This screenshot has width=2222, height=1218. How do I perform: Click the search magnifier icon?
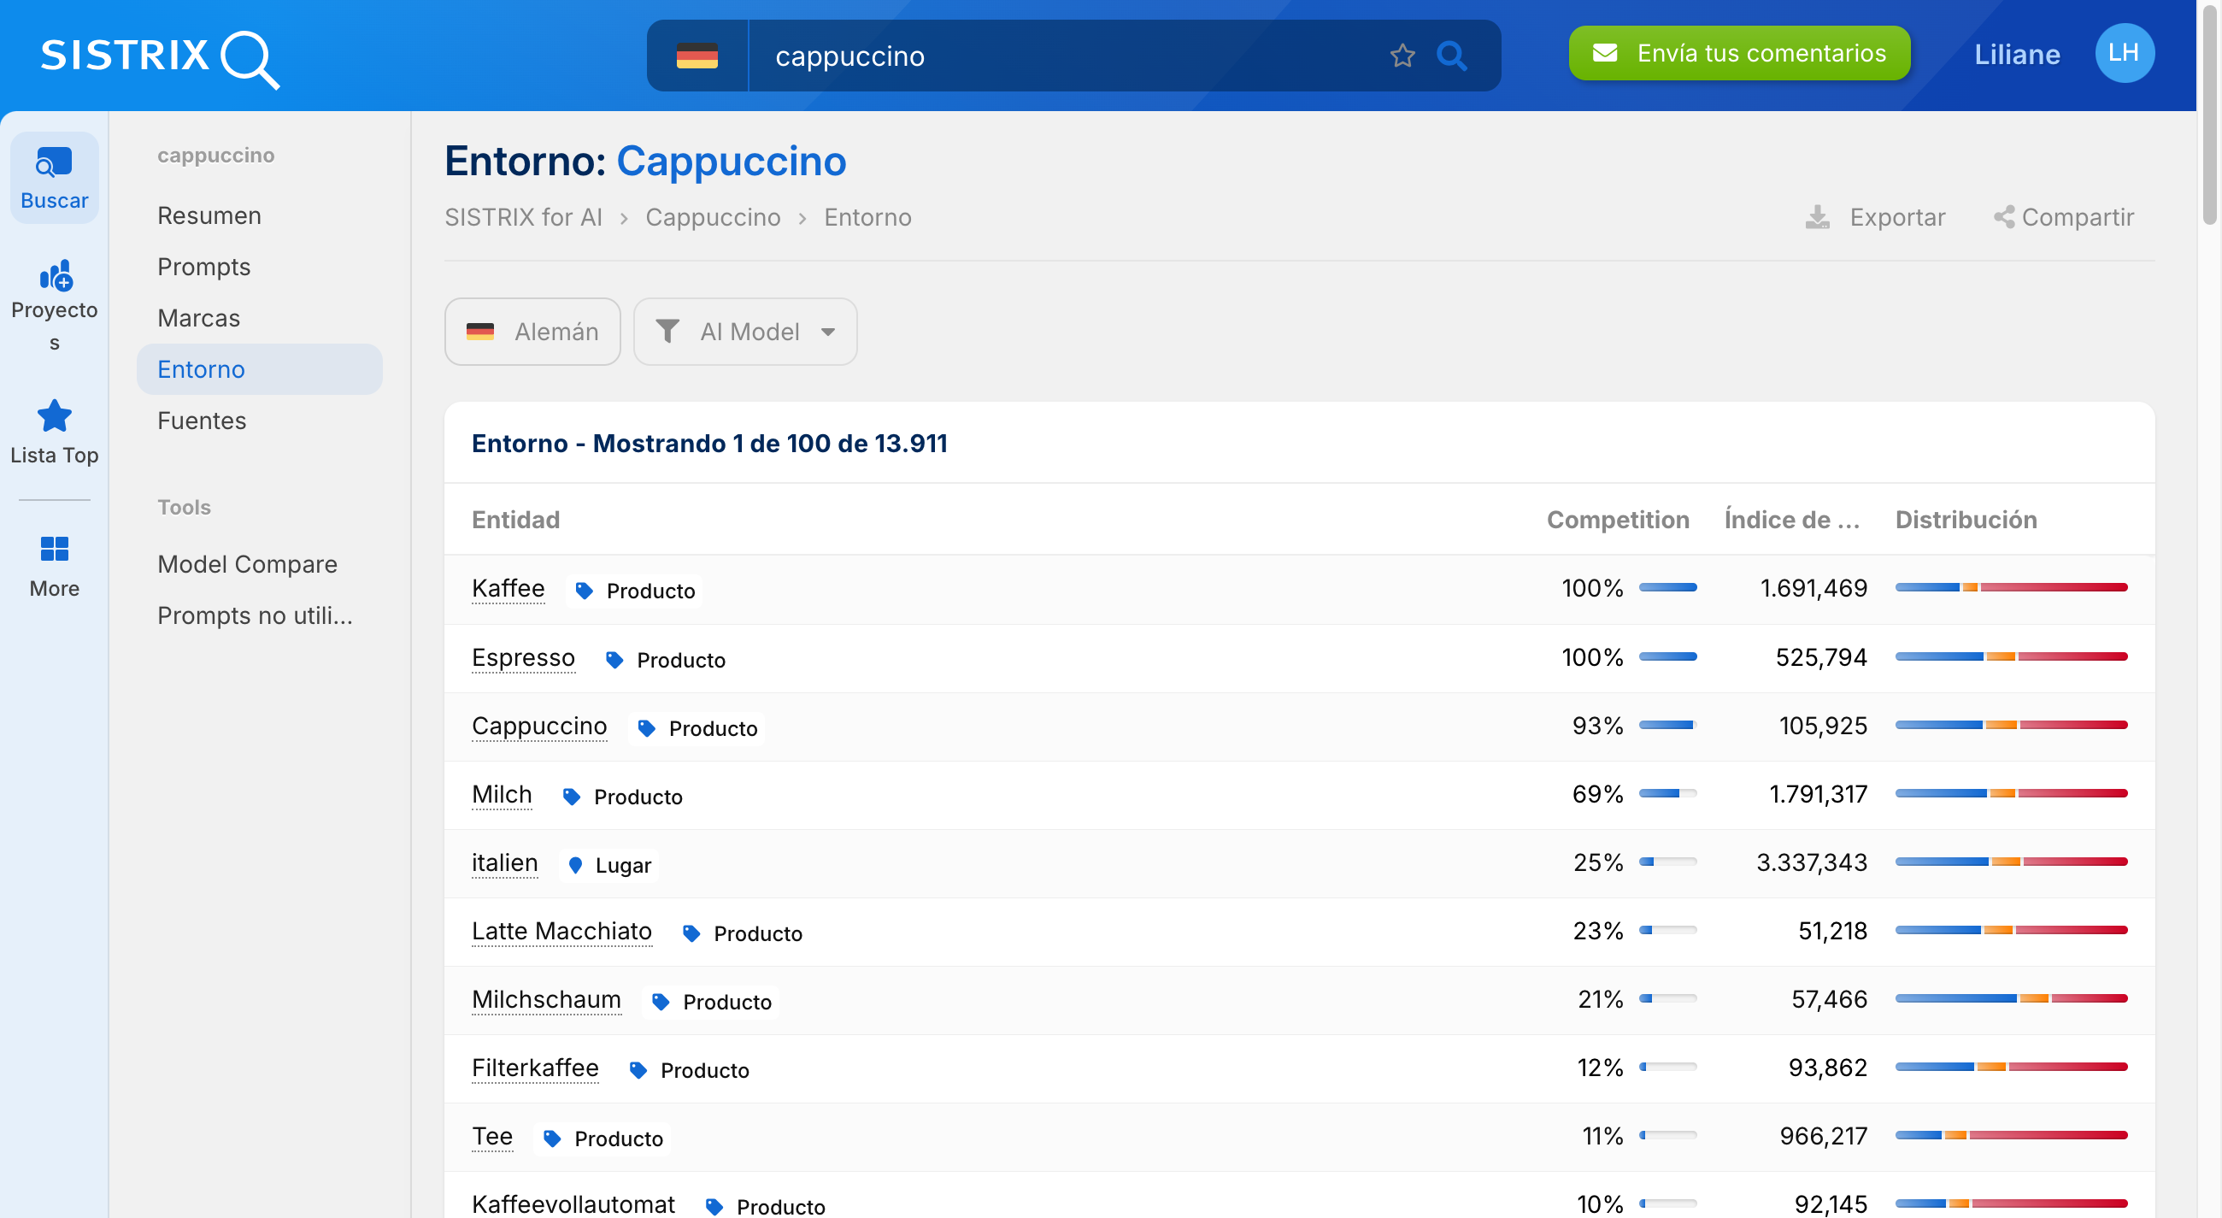pos(1451,56)
